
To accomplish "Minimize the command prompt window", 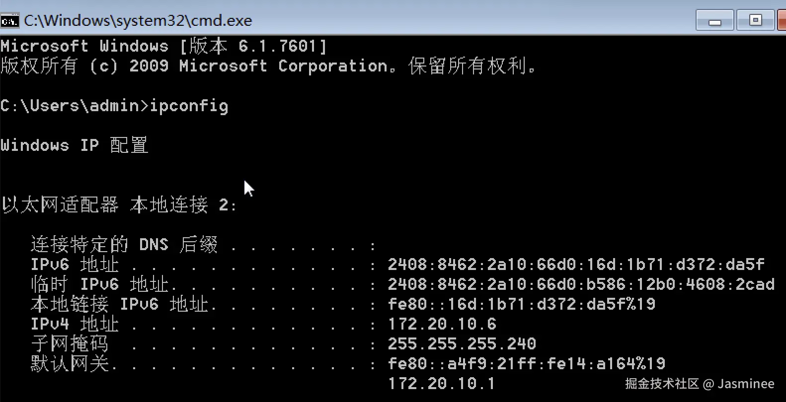I will pos(714,21).
